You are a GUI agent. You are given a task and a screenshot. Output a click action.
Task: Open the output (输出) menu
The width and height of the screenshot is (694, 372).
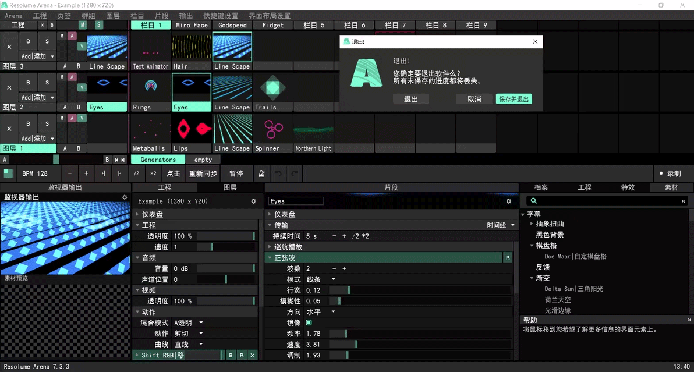coord(186,16)
